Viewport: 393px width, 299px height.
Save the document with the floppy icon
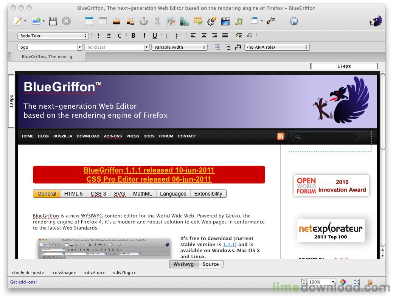53,21
